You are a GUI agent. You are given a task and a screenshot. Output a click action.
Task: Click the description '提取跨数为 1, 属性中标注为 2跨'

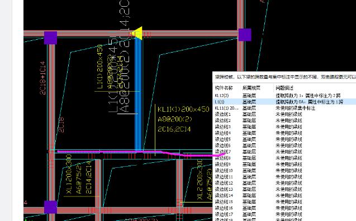308,96
